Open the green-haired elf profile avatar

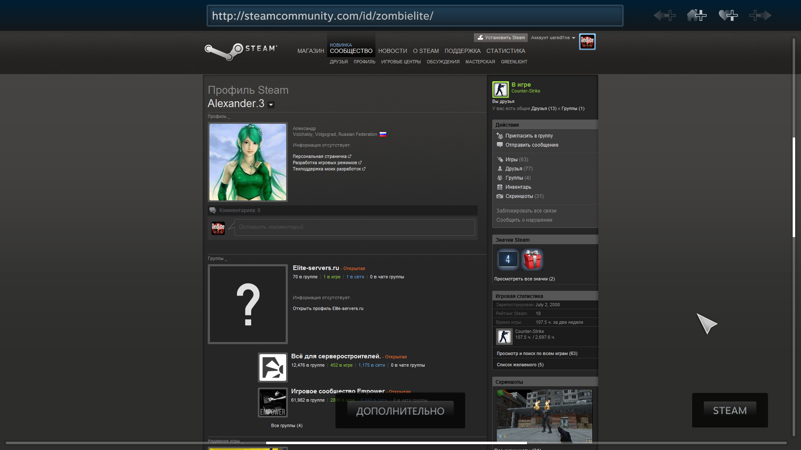point(248,162)
